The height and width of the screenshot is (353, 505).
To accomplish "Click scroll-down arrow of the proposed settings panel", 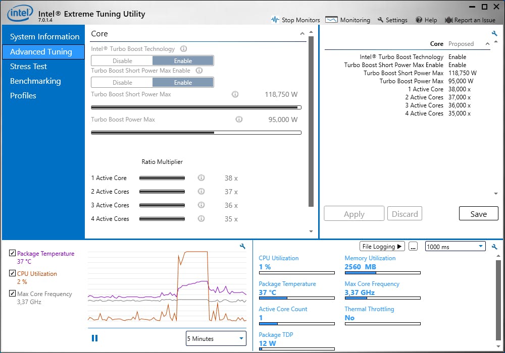I will pyautogui.click(x=496, y=194).
